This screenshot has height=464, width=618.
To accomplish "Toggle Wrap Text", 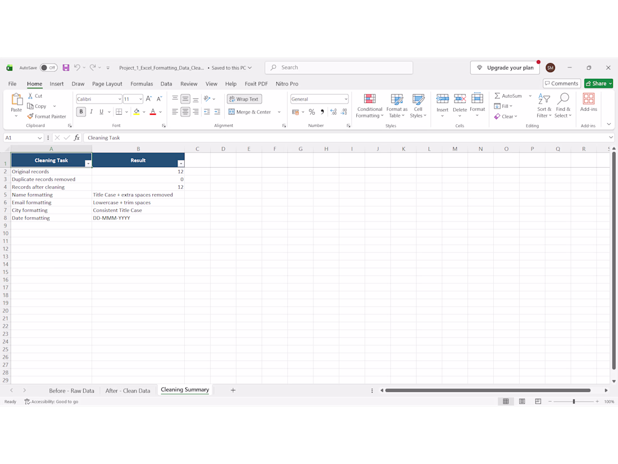I will point(244,99).
